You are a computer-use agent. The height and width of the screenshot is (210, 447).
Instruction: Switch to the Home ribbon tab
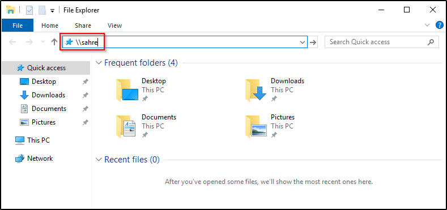click(x=50, y=25)
